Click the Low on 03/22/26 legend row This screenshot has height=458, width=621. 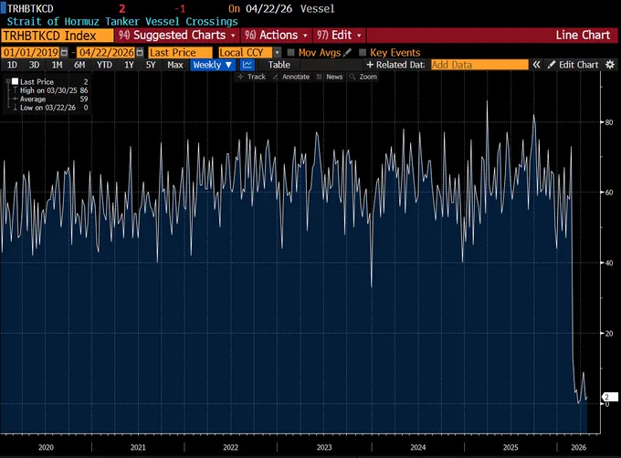click(x=51, y=108)
